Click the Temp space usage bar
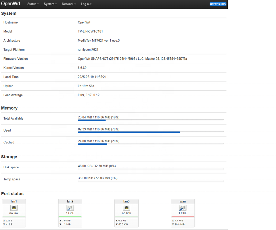The image size is (276, 230). [x=151, y=181]
